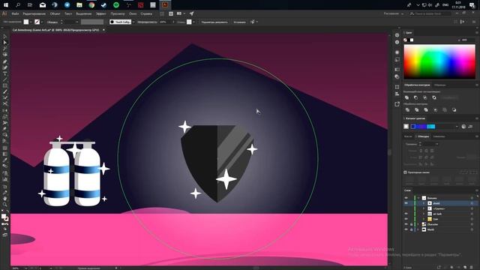This screenshot has height=270, width=480.
Task: Select the Rectangle tool
Action: tap(5, 85)
